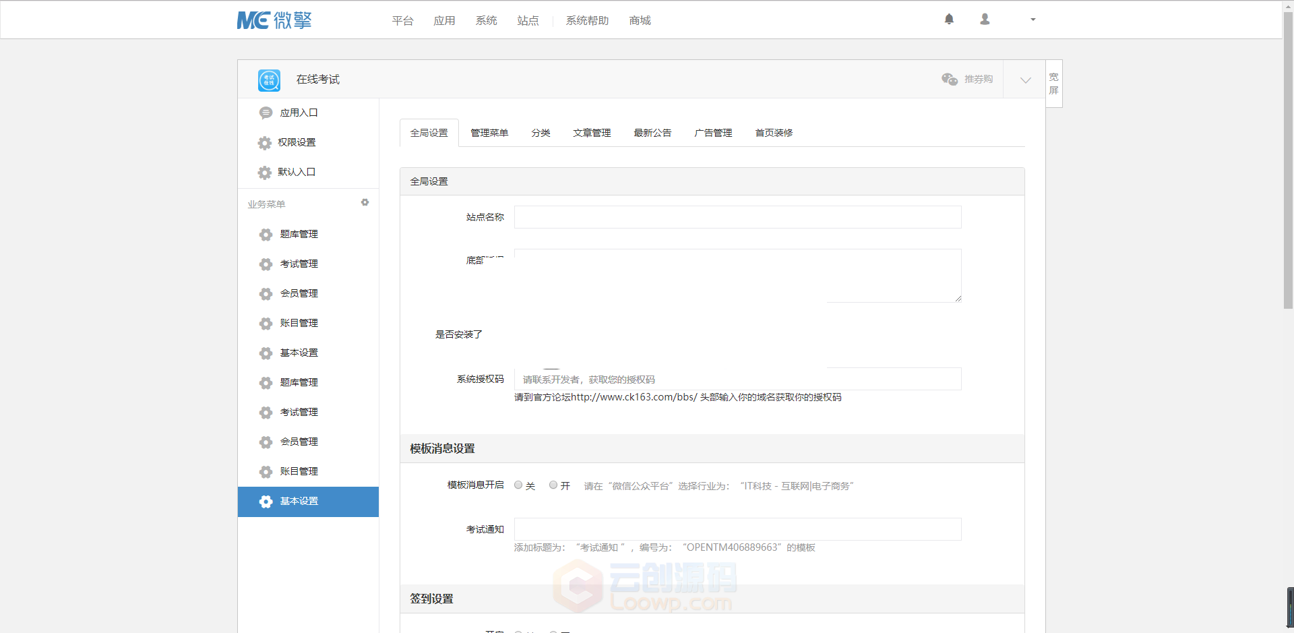Screen dimensions: 1294x633
Task: Switch to 分类 tab
Action: pyautogui.click(x=541, y=133)
